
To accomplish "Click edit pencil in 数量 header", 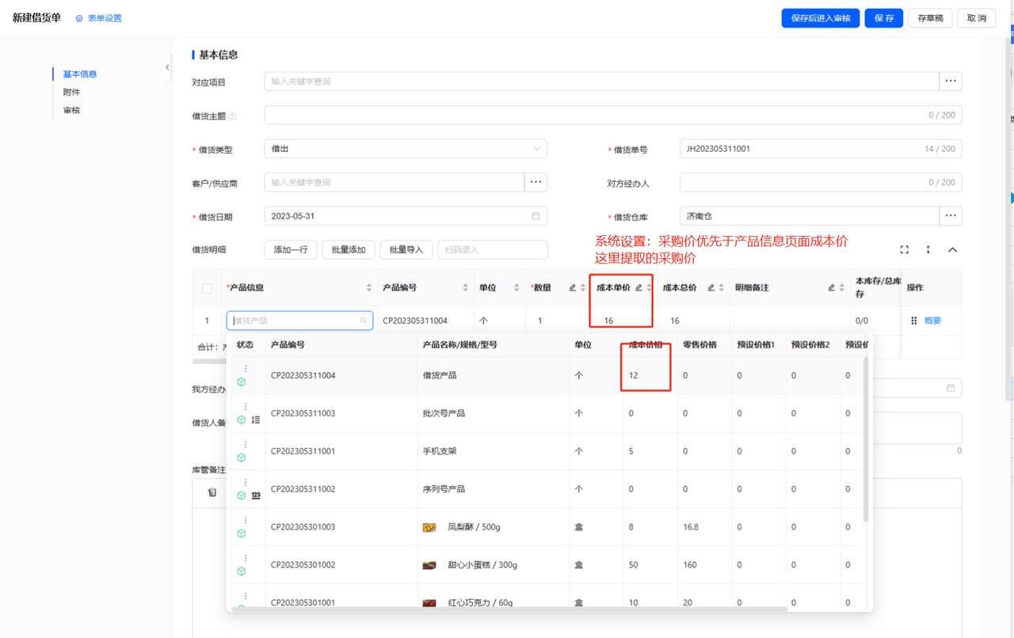I will pos(572,288).
